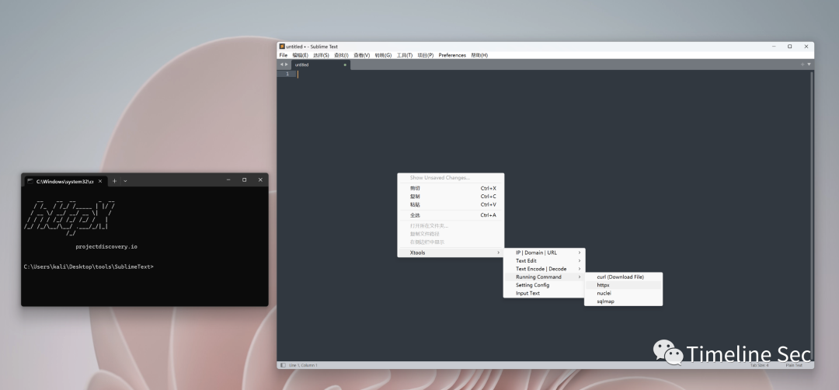Choose 复制 (Ctrl+C) in context menu
Screen dimensions: 839x390
[x=451, y=197]
